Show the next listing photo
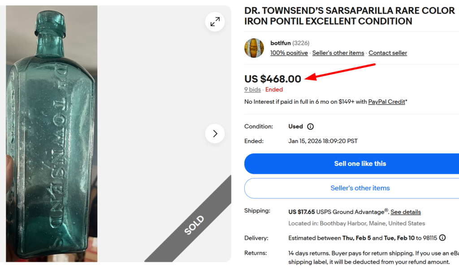Viewport: 459px width, 268px height. (215, 133)
